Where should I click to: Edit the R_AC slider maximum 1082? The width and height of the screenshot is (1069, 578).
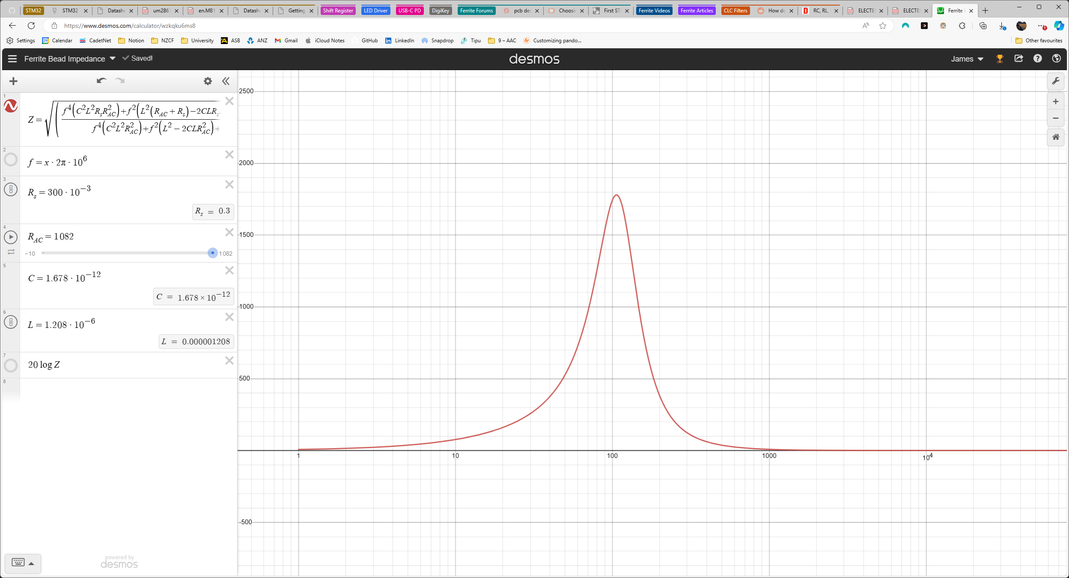(226, 254)
